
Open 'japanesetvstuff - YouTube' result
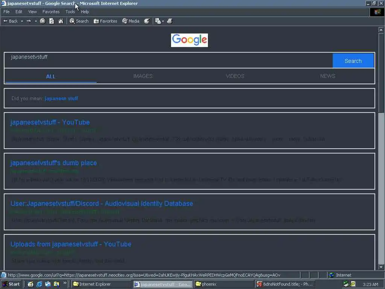pos(50,122)
